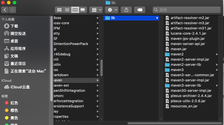Switch to icon grid view

click(x=59, y=10)
